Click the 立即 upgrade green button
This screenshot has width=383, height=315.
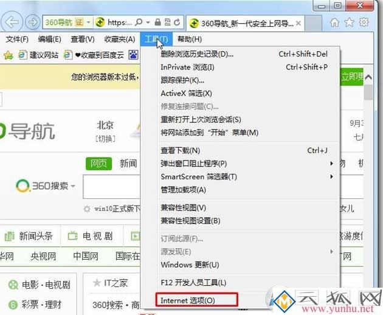(x=352, y=77)
